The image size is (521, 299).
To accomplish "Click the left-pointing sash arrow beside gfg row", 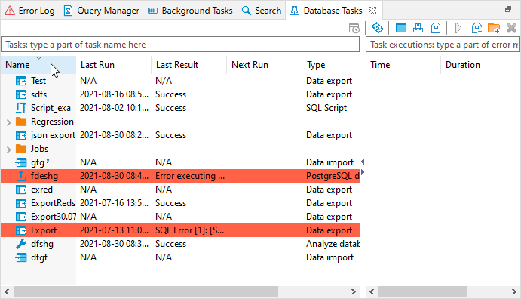I will (363, 162).
